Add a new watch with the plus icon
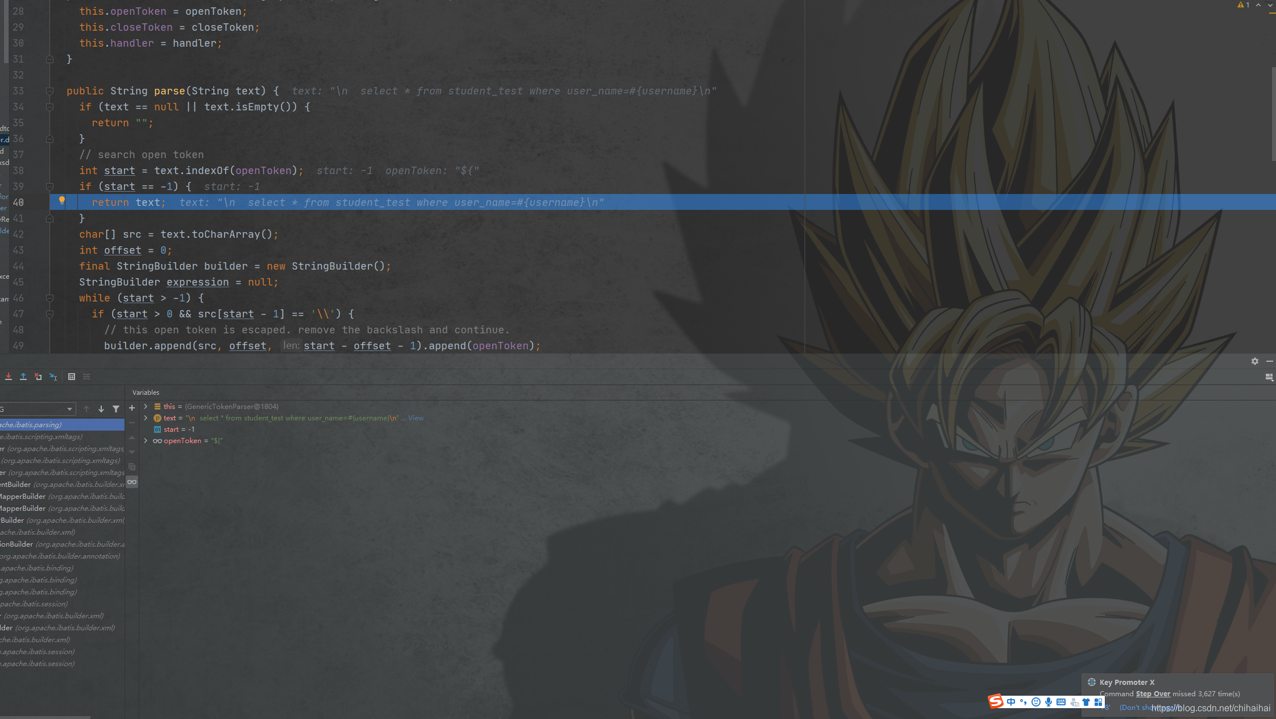The image size is (1276, 719). coord(132,408)
